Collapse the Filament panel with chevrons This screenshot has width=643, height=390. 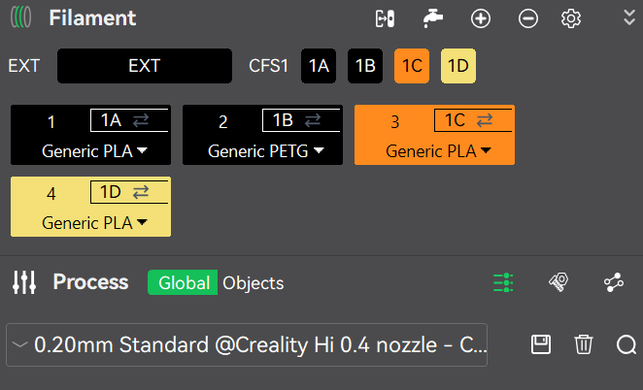point(628,18)
